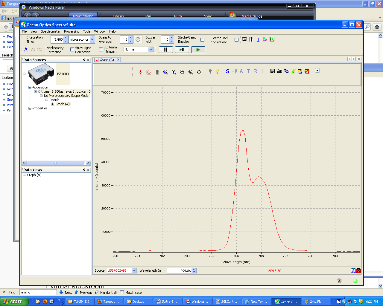Screen dimensions: 383x306
Task: Switch to Irradiance mode I icon
Action: coord(262,71)
